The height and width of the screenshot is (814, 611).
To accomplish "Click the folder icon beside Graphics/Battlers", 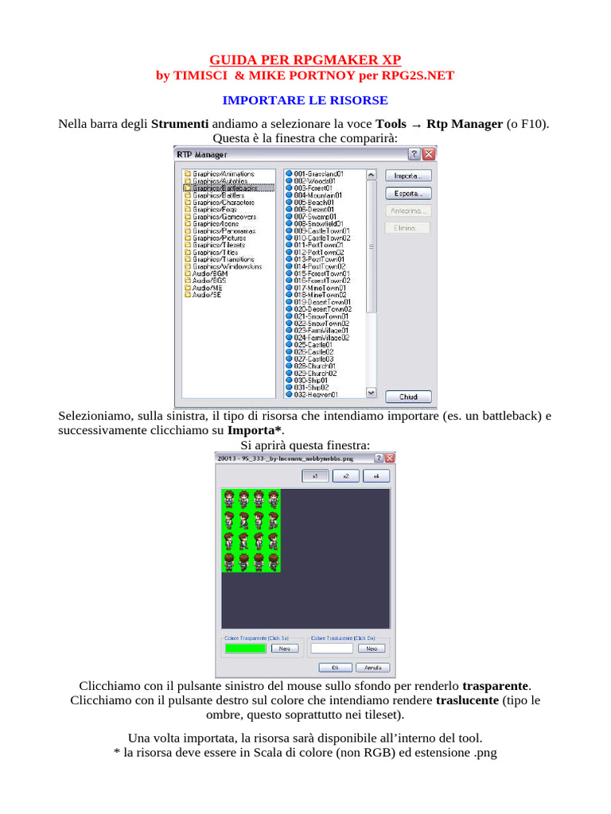I will point(188,196).
